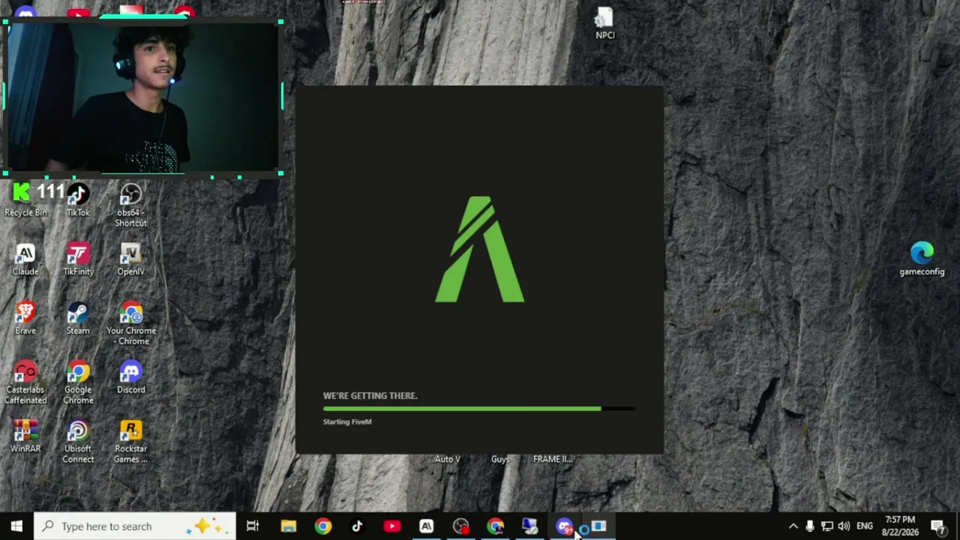The width and height of the screenshot is (960, 540).
Task: Open YouTube from the taskbar
Action: coord(391,526)
